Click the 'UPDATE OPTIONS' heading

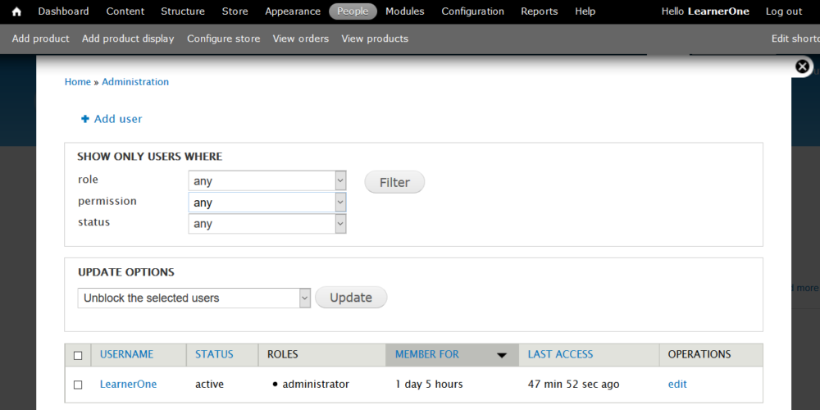pos(126,272)
